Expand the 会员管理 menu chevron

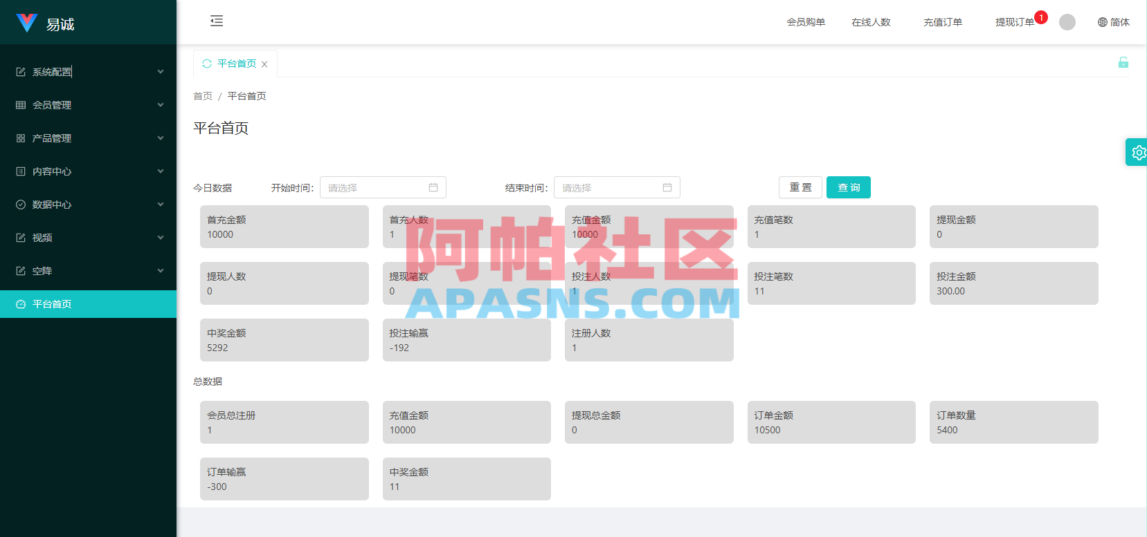tap(161, 105)
